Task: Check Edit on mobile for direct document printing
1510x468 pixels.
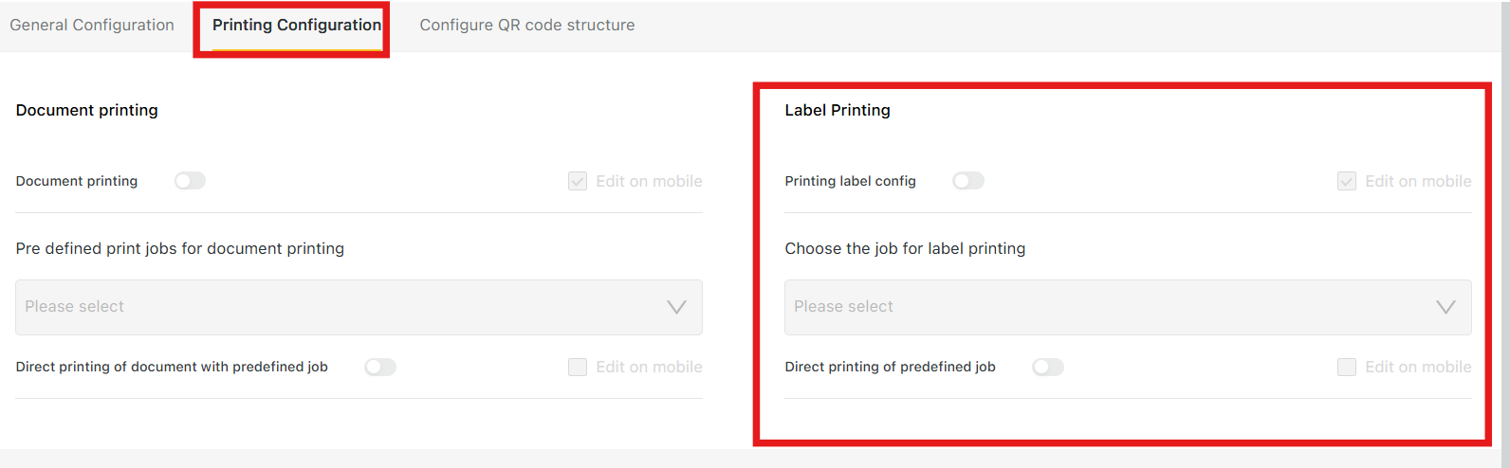Action: point(578,367)
